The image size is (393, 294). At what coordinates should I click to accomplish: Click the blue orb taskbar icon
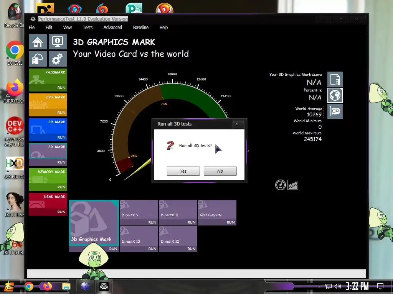85,286
